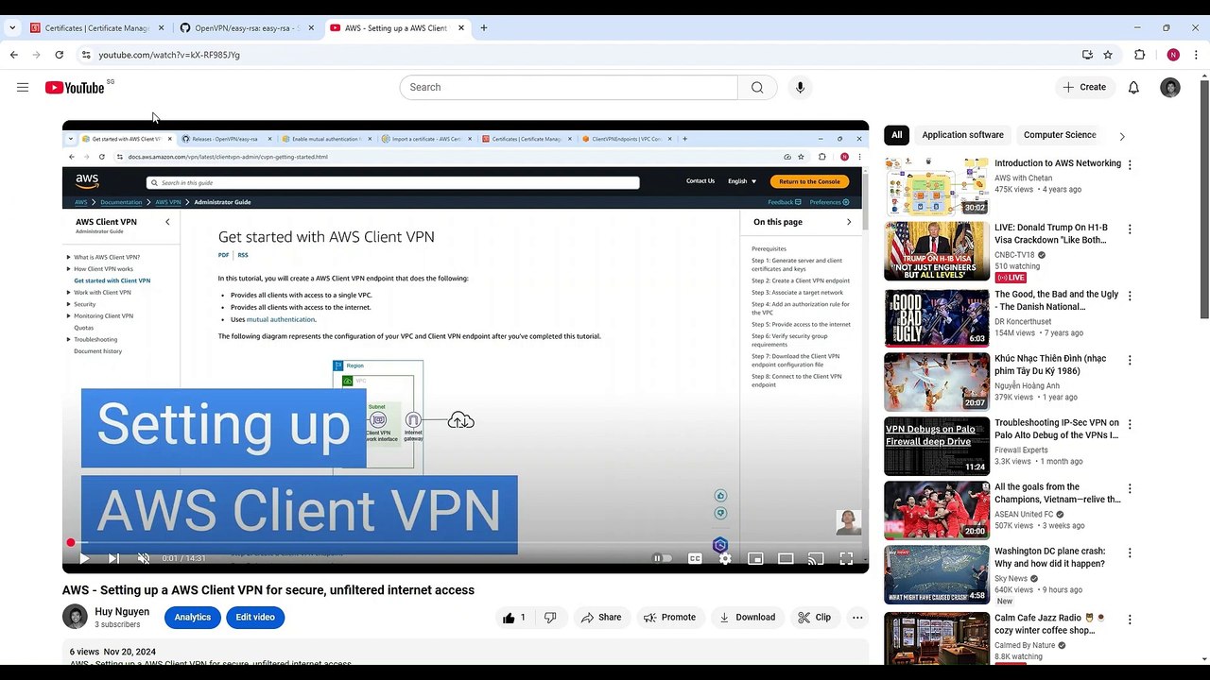View site information icon in address bar

(86, 55)
